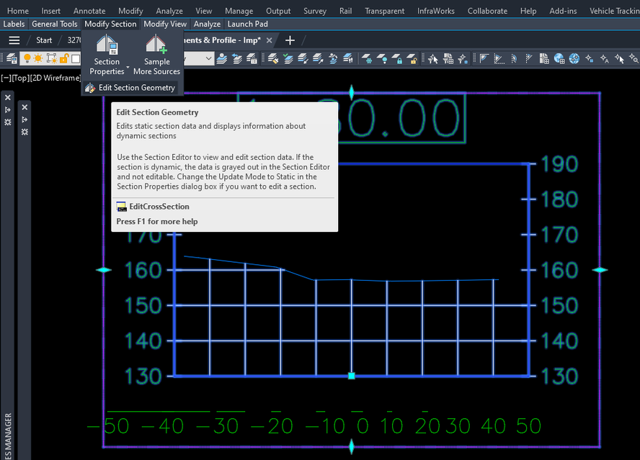The width and height of the screenshot is (640, 460).
Task: Open the Layer Properties Manager icon
Action: [12, 59]
